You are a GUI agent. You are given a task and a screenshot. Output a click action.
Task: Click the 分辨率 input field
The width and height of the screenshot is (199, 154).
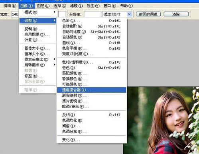coord(93,14)
